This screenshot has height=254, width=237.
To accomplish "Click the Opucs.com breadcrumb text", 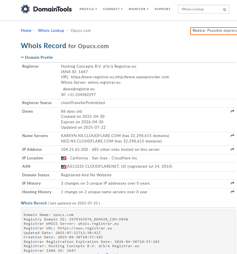I will pyautogui.click(x=81, y=31).
